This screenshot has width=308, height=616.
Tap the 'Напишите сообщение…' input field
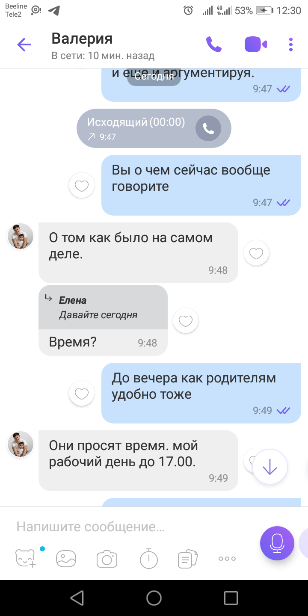click(x=133, y=527)
